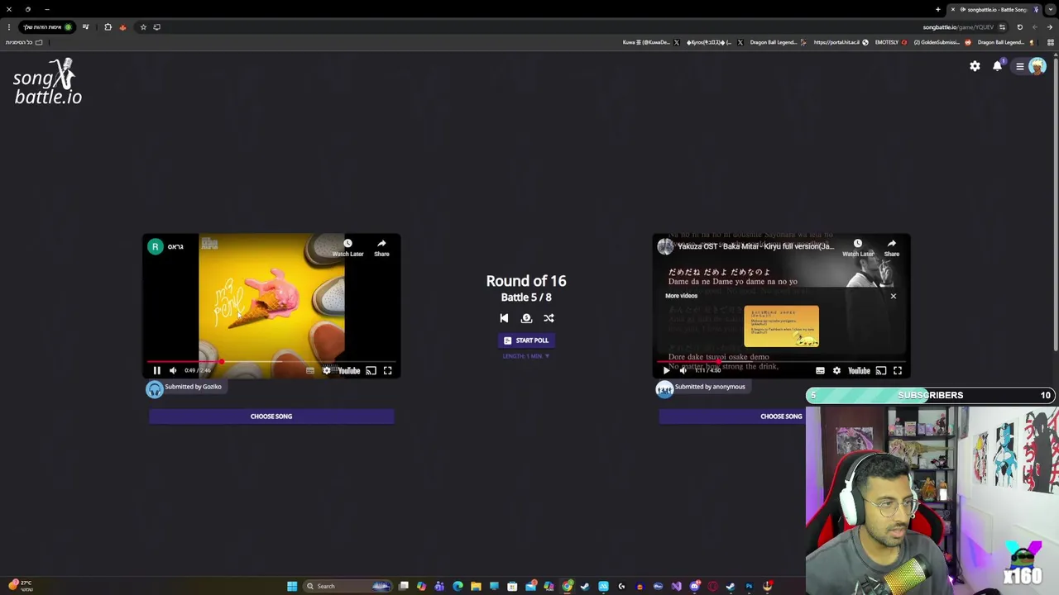Mute the left video volume

173,371
